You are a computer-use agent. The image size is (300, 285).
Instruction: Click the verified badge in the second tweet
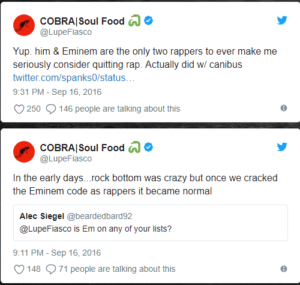(x=148, y=147)
